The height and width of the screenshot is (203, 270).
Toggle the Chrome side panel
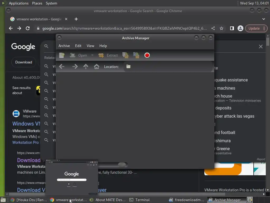coord(232,28)
